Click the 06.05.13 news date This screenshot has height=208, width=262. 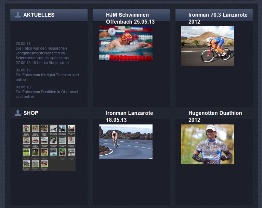tap(23, 70)
